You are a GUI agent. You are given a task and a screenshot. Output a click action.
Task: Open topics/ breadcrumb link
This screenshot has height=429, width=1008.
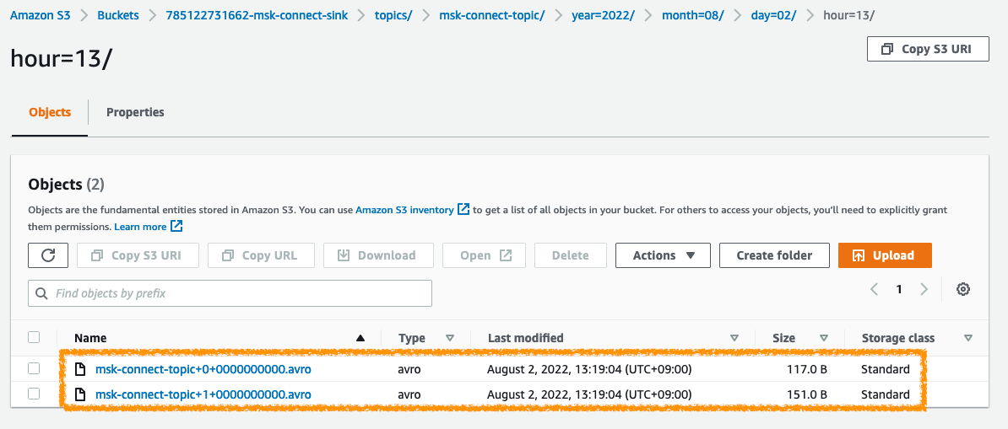tap(393, 15)
